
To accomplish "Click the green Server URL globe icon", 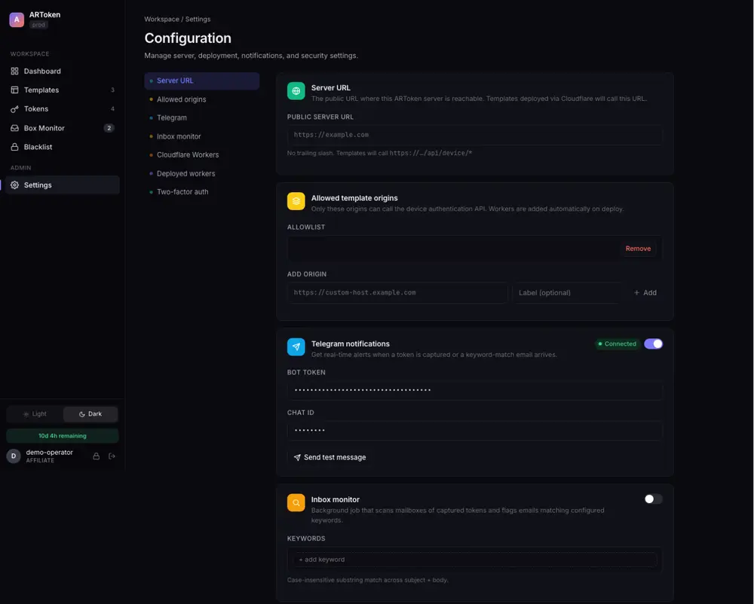I will 296,90.
